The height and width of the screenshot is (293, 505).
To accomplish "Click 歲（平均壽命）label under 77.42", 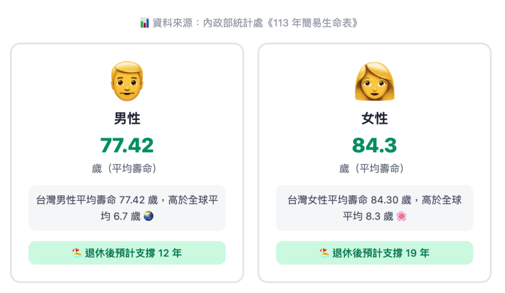I will pyautogui.click(x=127, y=169).
